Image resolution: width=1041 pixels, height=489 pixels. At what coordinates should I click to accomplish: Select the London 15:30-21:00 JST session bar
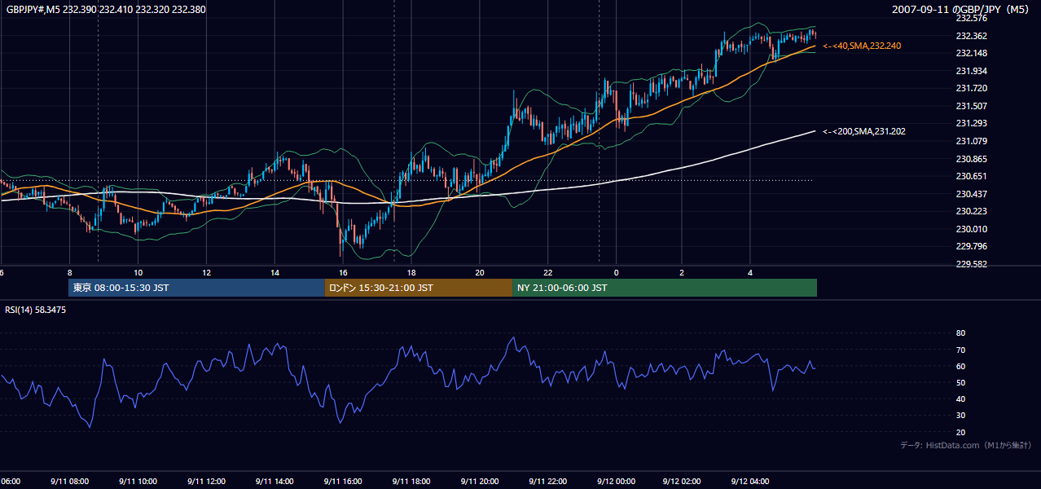[419, 288]
